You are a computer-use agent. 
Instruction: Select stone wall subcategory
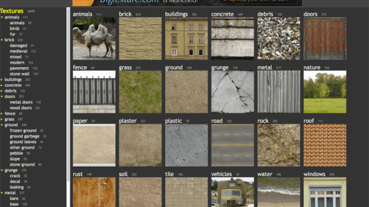point(20,74)
